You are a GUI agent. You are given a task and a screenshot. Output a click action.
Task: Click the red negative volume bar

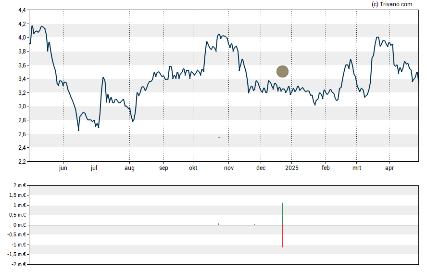pos(282,236)
